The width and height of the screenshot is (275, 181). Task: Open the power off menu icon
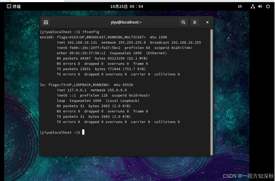pos(268,6)
